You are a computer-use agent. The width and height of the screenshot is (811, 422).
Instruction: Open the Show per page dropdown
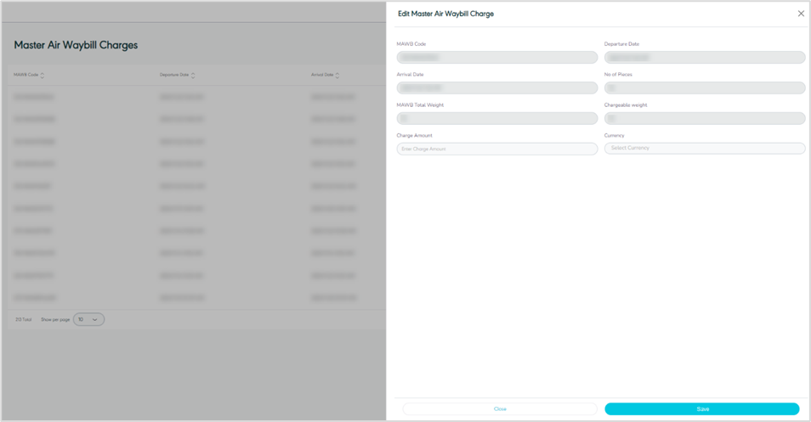(88, 319)
